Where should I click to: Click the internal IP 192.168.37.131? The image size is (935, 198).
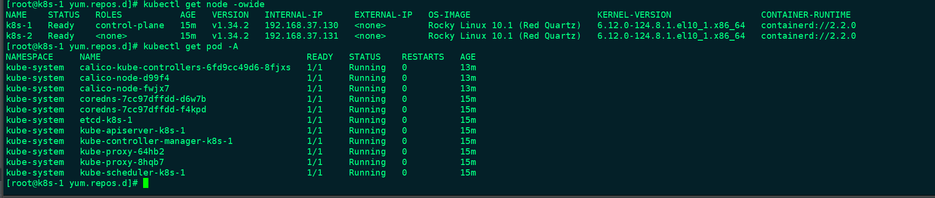tap(301, 36)
